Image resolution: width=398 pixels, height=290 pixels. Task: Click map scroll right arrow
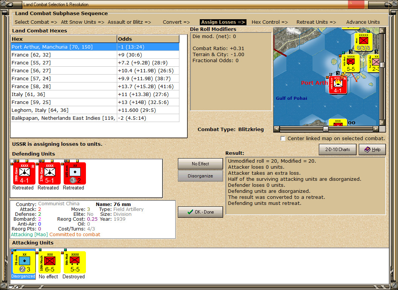click(376, 129)
